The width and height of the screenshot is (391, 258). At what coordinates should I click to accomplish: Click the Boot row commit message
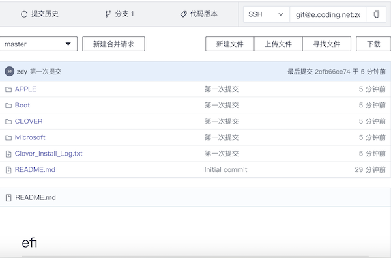pyautogui.click(x=222, y=105)
